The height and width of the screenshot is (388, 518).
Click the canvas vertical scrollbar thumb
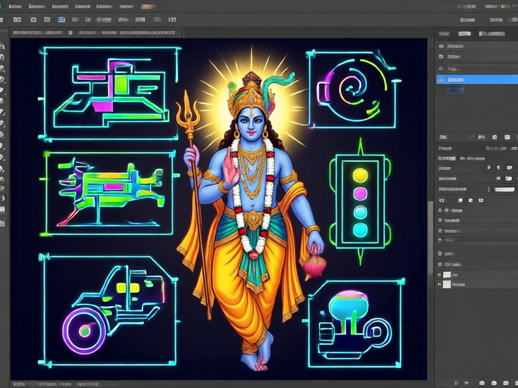coord(430,237)
